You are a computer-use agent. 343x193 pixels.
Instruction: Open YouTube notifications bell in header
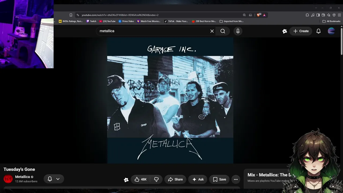[318, 31]
